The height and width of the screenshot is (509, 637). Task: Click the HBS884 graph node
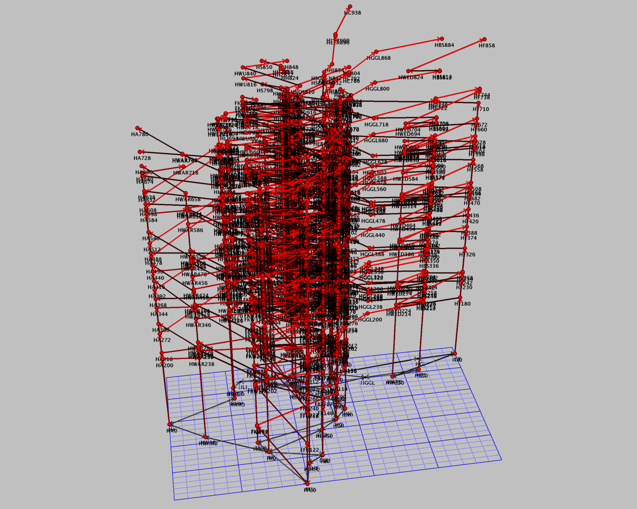tap(441, 39)
